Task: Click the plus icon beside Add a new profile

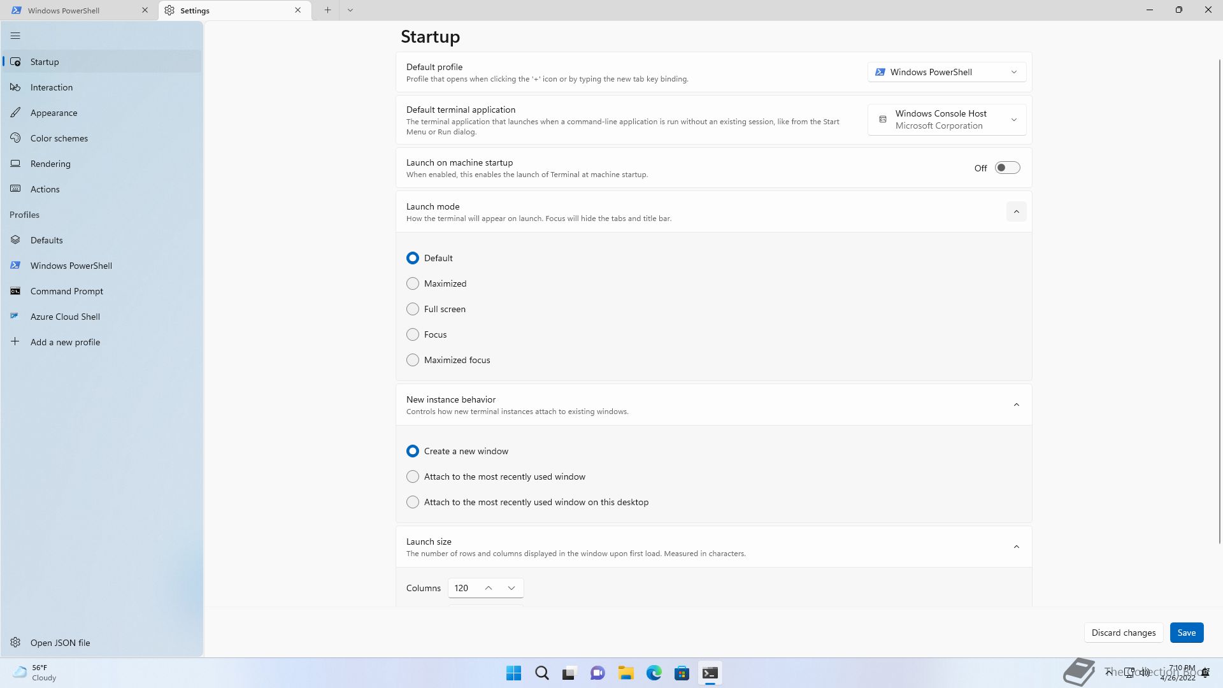Action: click(15, 342)
